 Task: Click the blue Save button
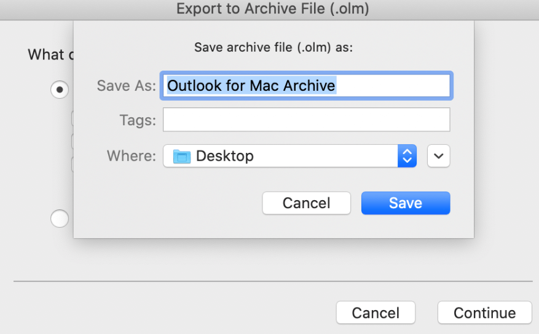click(406, 203)
